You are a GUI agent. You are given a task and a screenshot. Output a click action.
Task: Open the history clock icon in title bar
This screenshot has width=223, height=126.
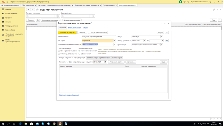[184, 2]
